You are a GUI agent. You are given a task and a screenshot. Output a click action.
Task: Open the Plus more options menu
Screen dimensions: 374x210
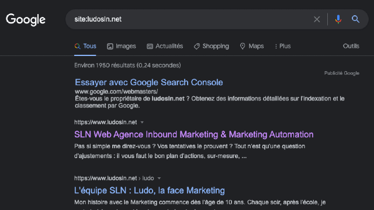click(283, 46)
